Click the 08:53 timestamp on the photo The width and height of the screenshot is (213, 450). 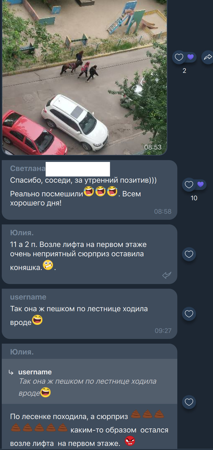153,147
